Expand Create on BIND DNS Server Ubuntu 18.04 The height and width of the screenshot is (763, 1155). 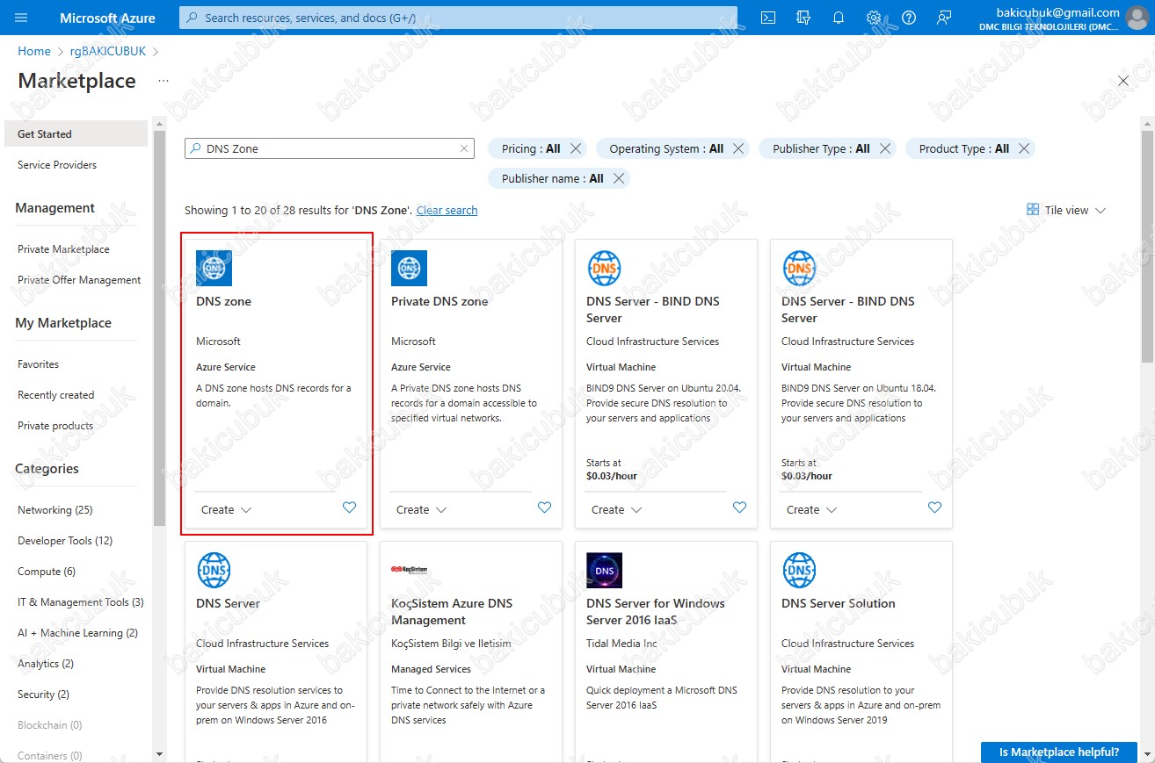tap(811, 509)
